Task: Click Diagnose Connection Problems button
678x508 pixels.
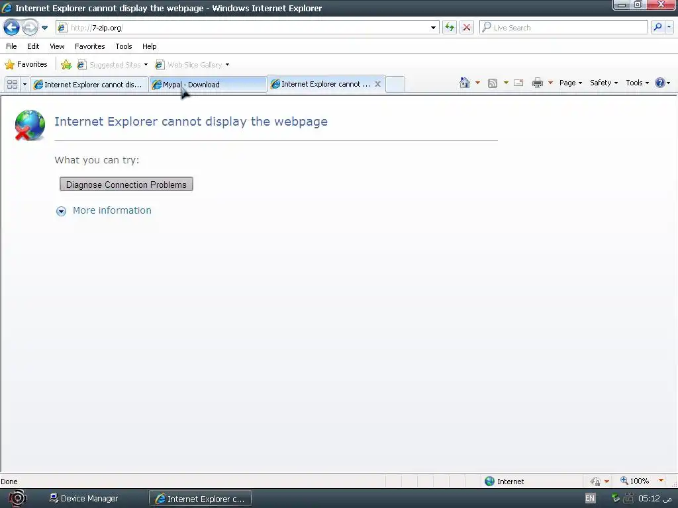Action: click(x=126, y=185)
